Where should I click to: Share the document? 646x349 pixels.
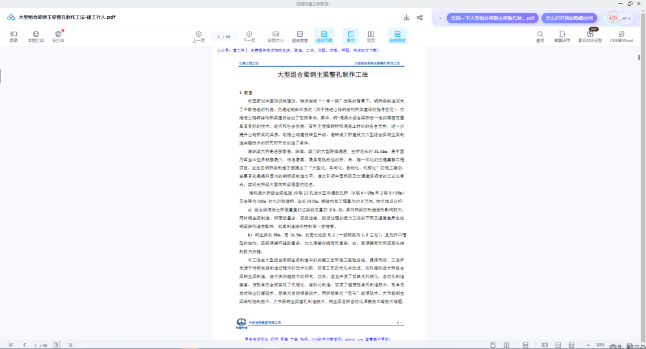pyautogui.click(x=419, y=17)
